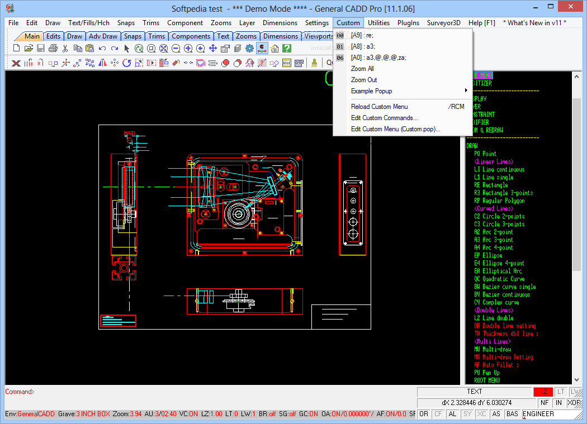Image resolution: width=587 pixels, height=424 pixels.
Task: Open the blue gear settings icon
Action: (x=250, y=48)
